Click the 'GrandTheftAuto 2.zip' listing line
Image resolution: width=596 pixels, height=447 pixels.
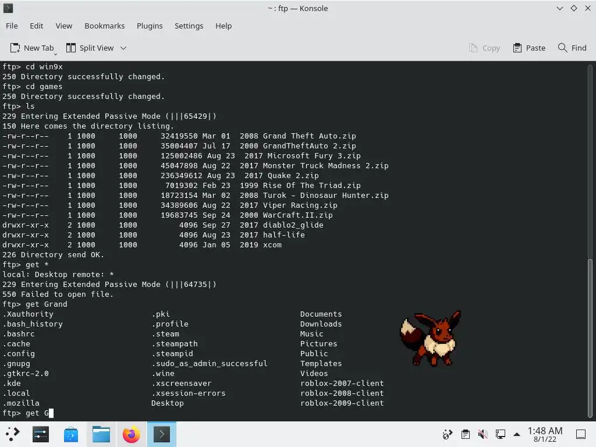[x=179, y=146]
